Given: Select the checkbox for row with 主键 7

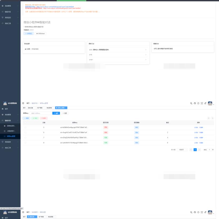Looking at the screenshot, I should click(x=25, y=137).
